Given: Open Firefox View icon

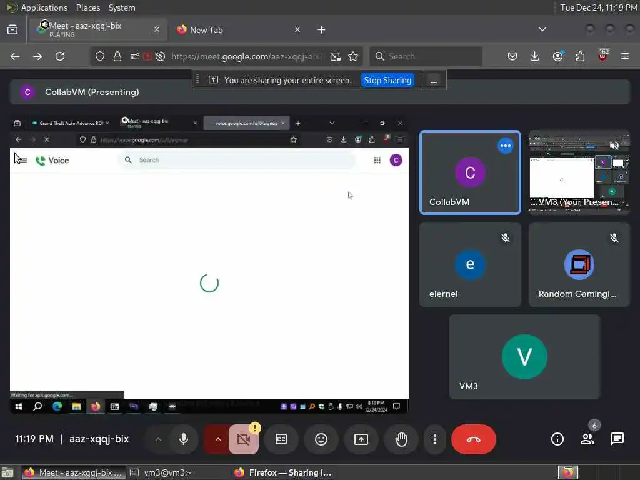Looking at the screenshot, I should coord(12,30).
